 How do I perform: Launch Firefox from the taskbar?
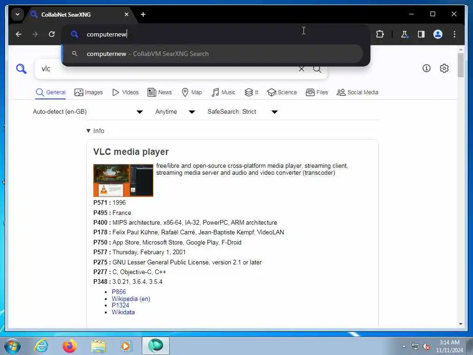70,346
